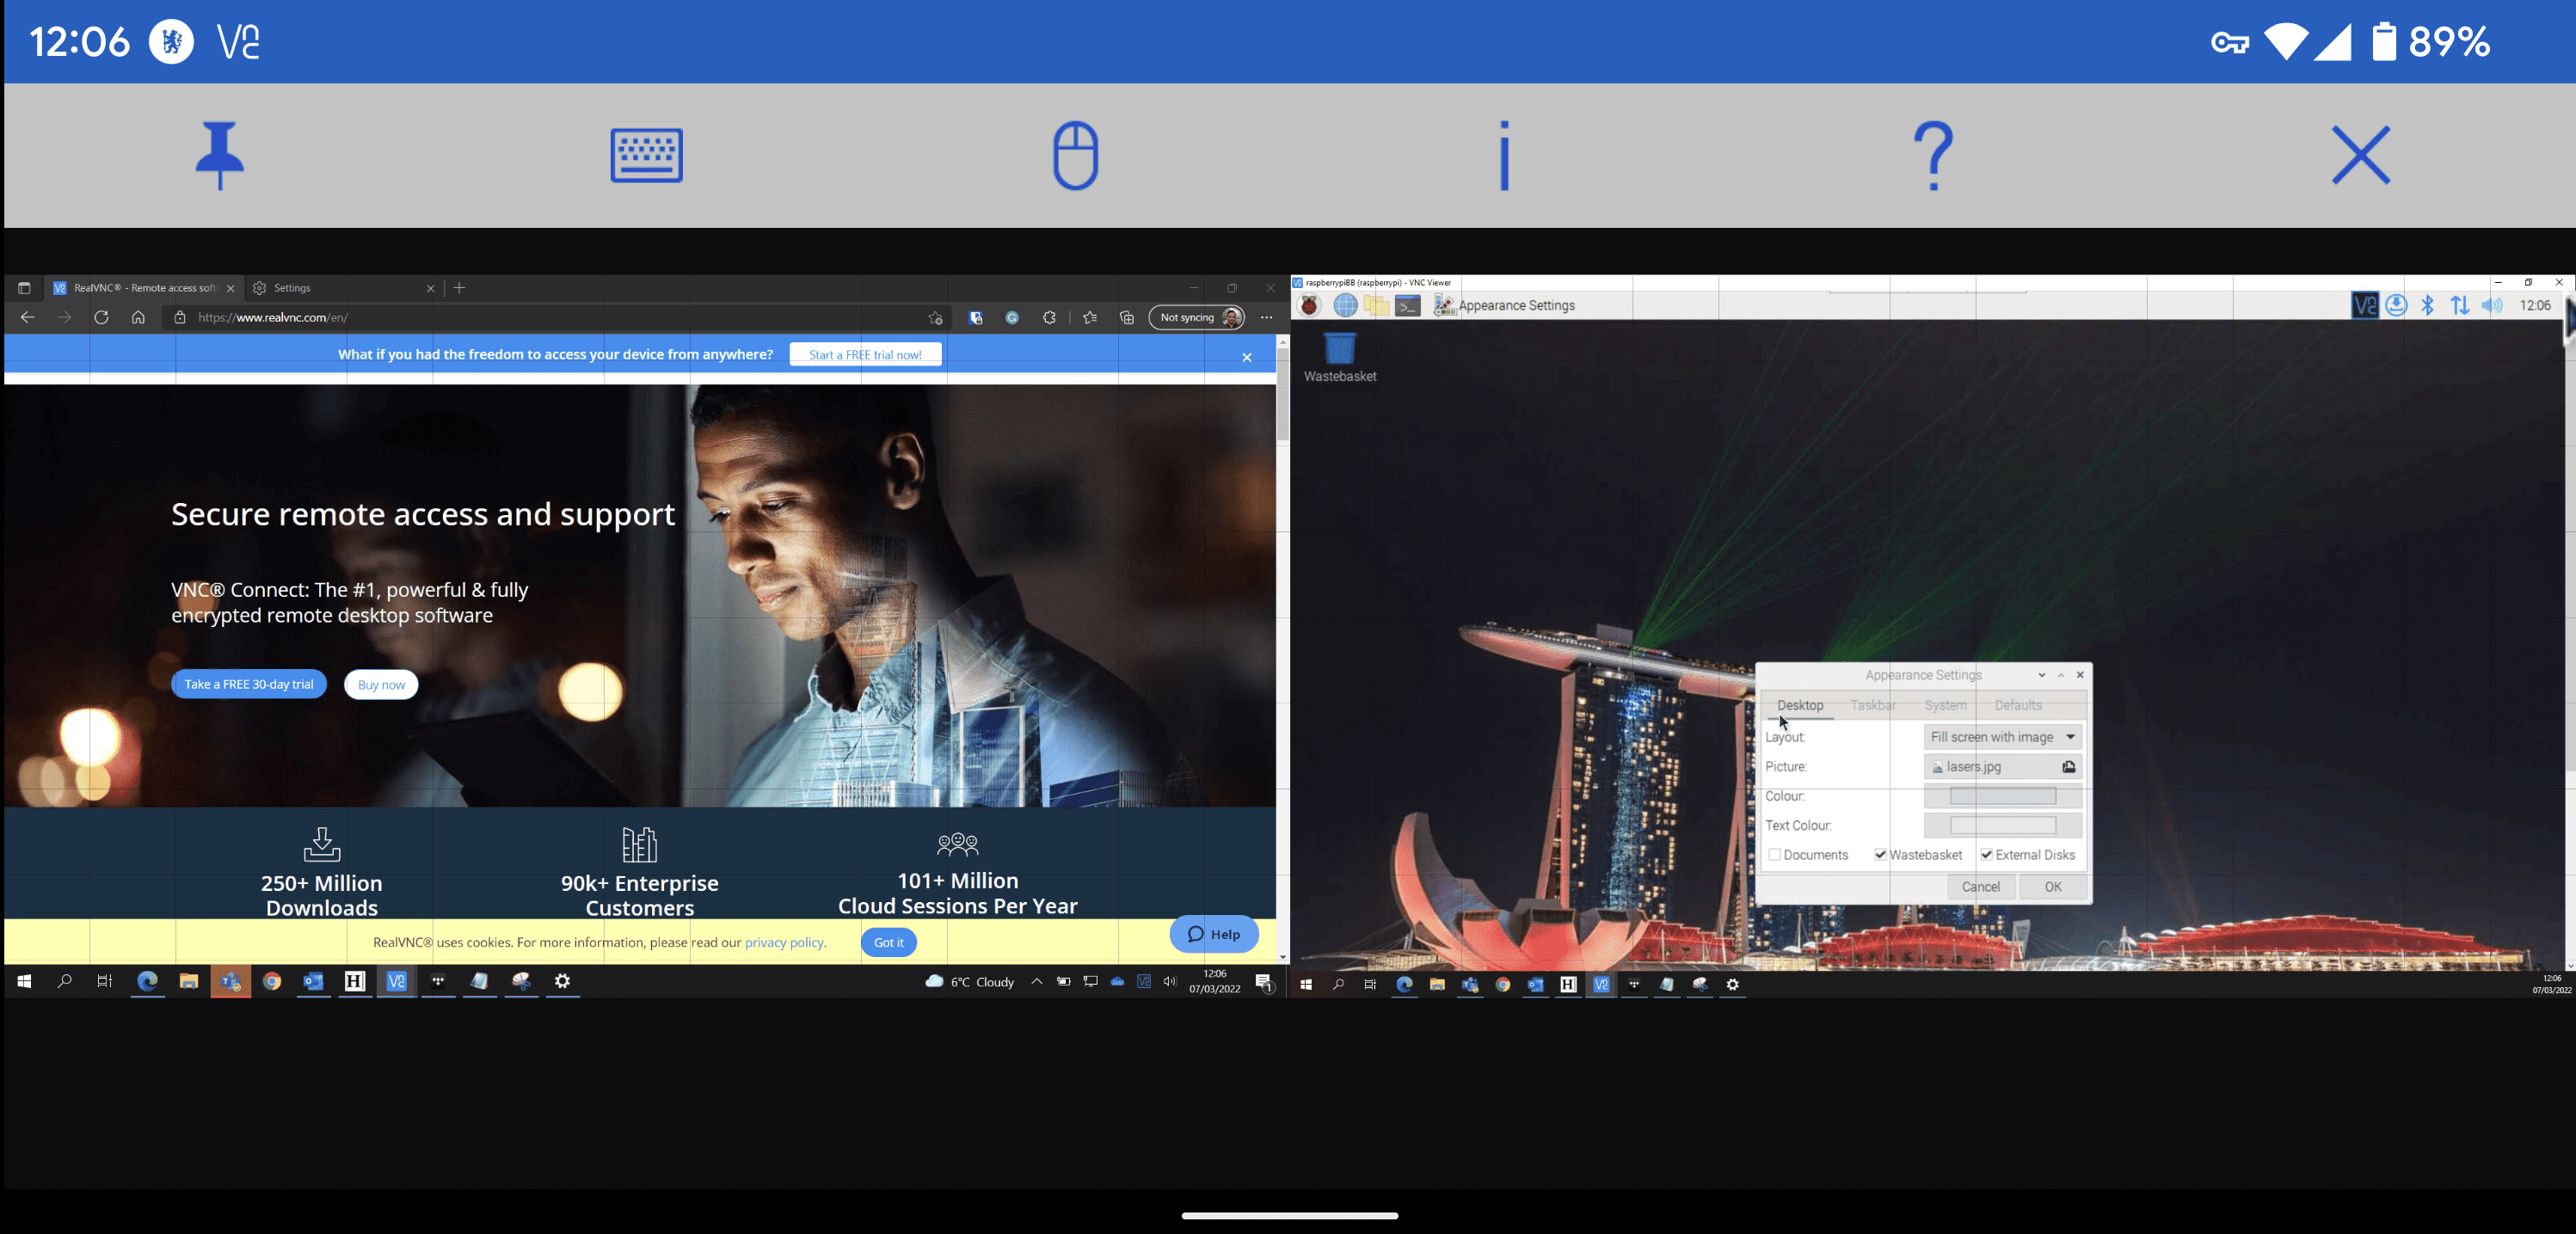Click the Pi updates download tray icon

coord(2396,305)
